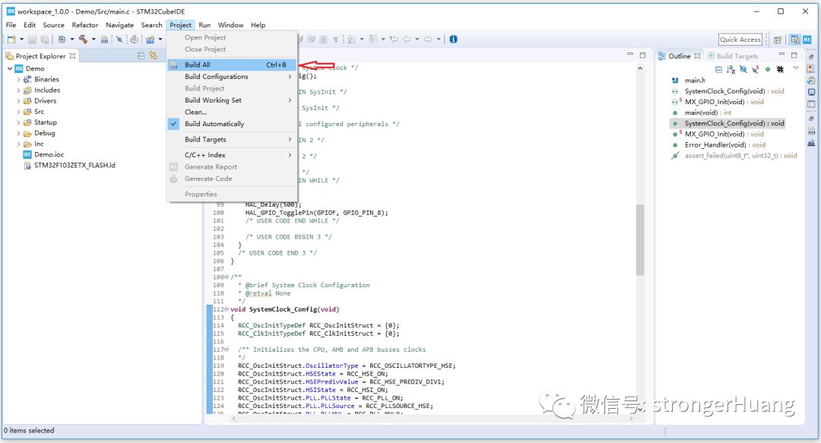Switch to the Build Targets tab
This screenshot has width=821, height=443.
click(x=733, y=56)
